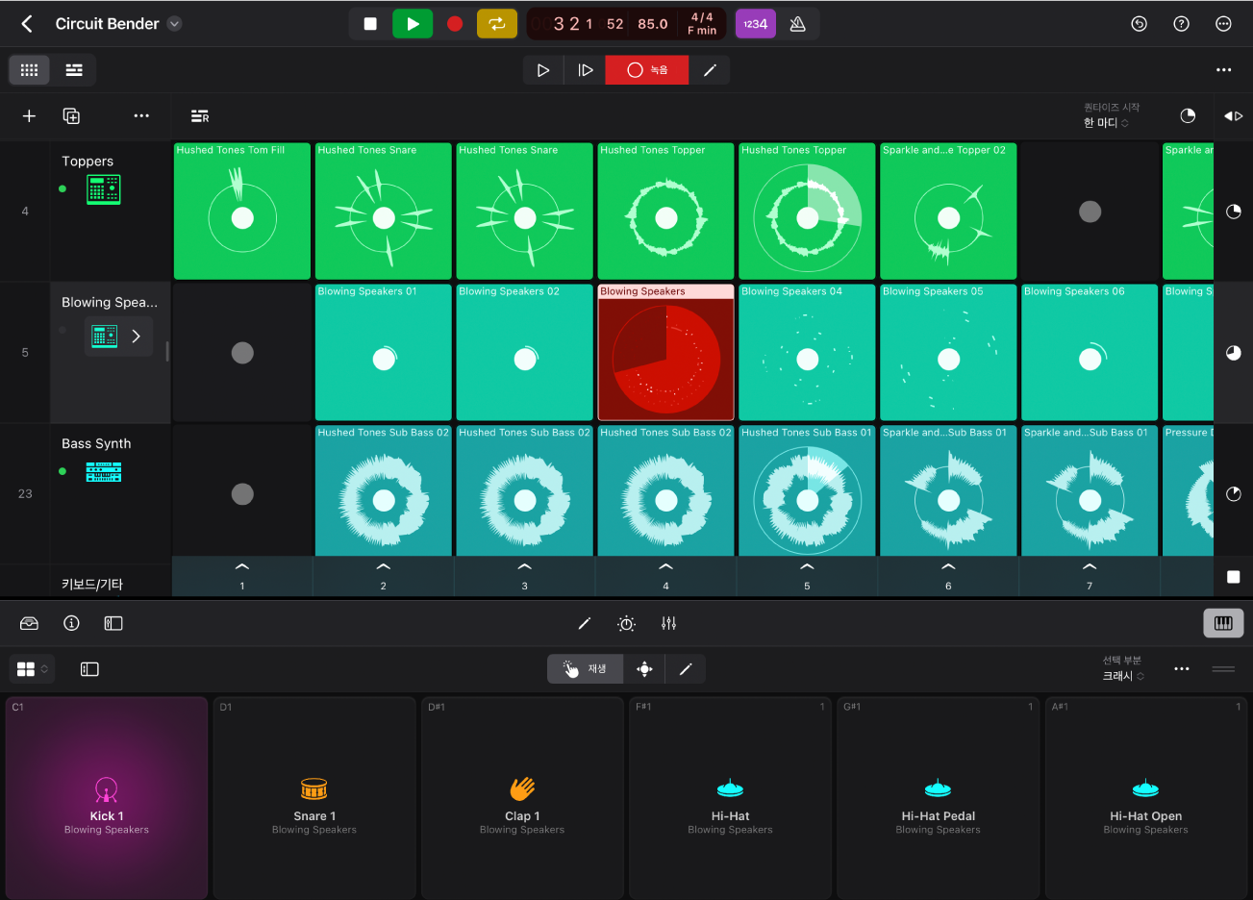Viewport: 1253px width, 900px height.
Task: Select the red Blowing Speakers recording cell
Action: click(x=666, y=353)
